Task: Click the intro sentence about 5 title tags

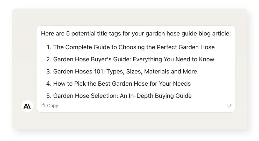Action: pyautogui.click(x=136, y=34)
